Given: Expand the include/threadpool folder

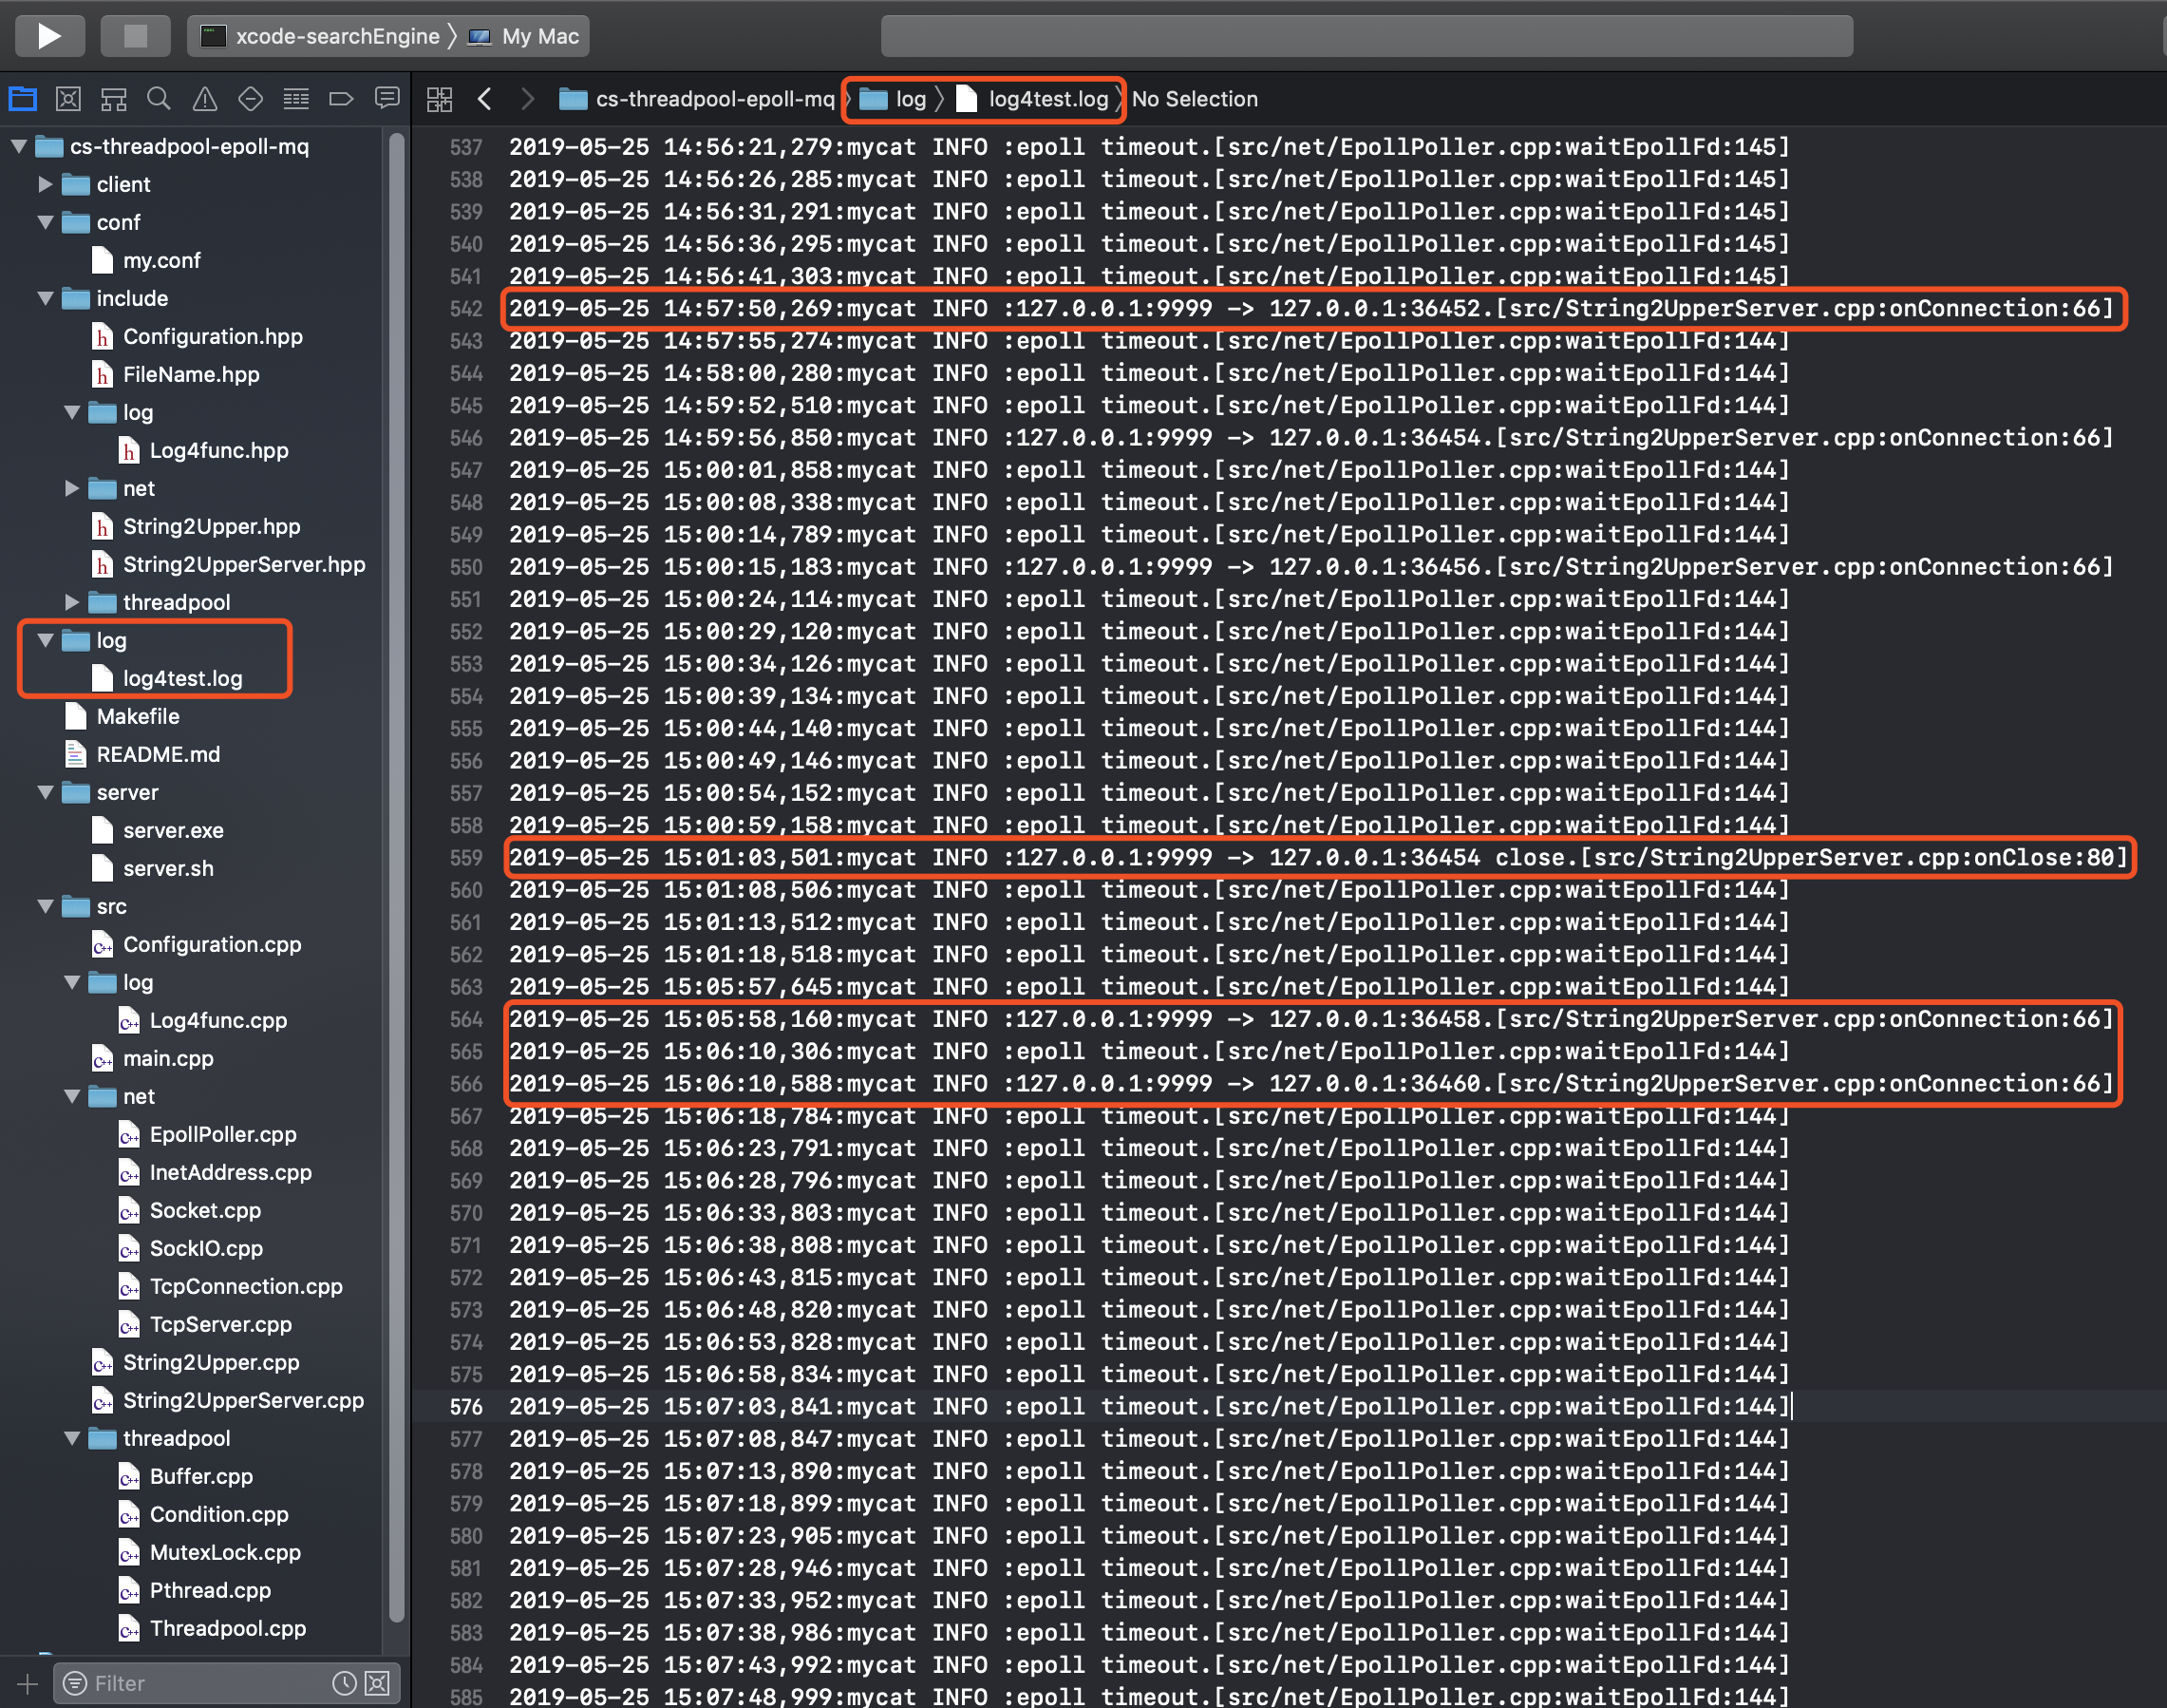Looking at the screenshot, I should pyautogui.click(x=72, y=602).
